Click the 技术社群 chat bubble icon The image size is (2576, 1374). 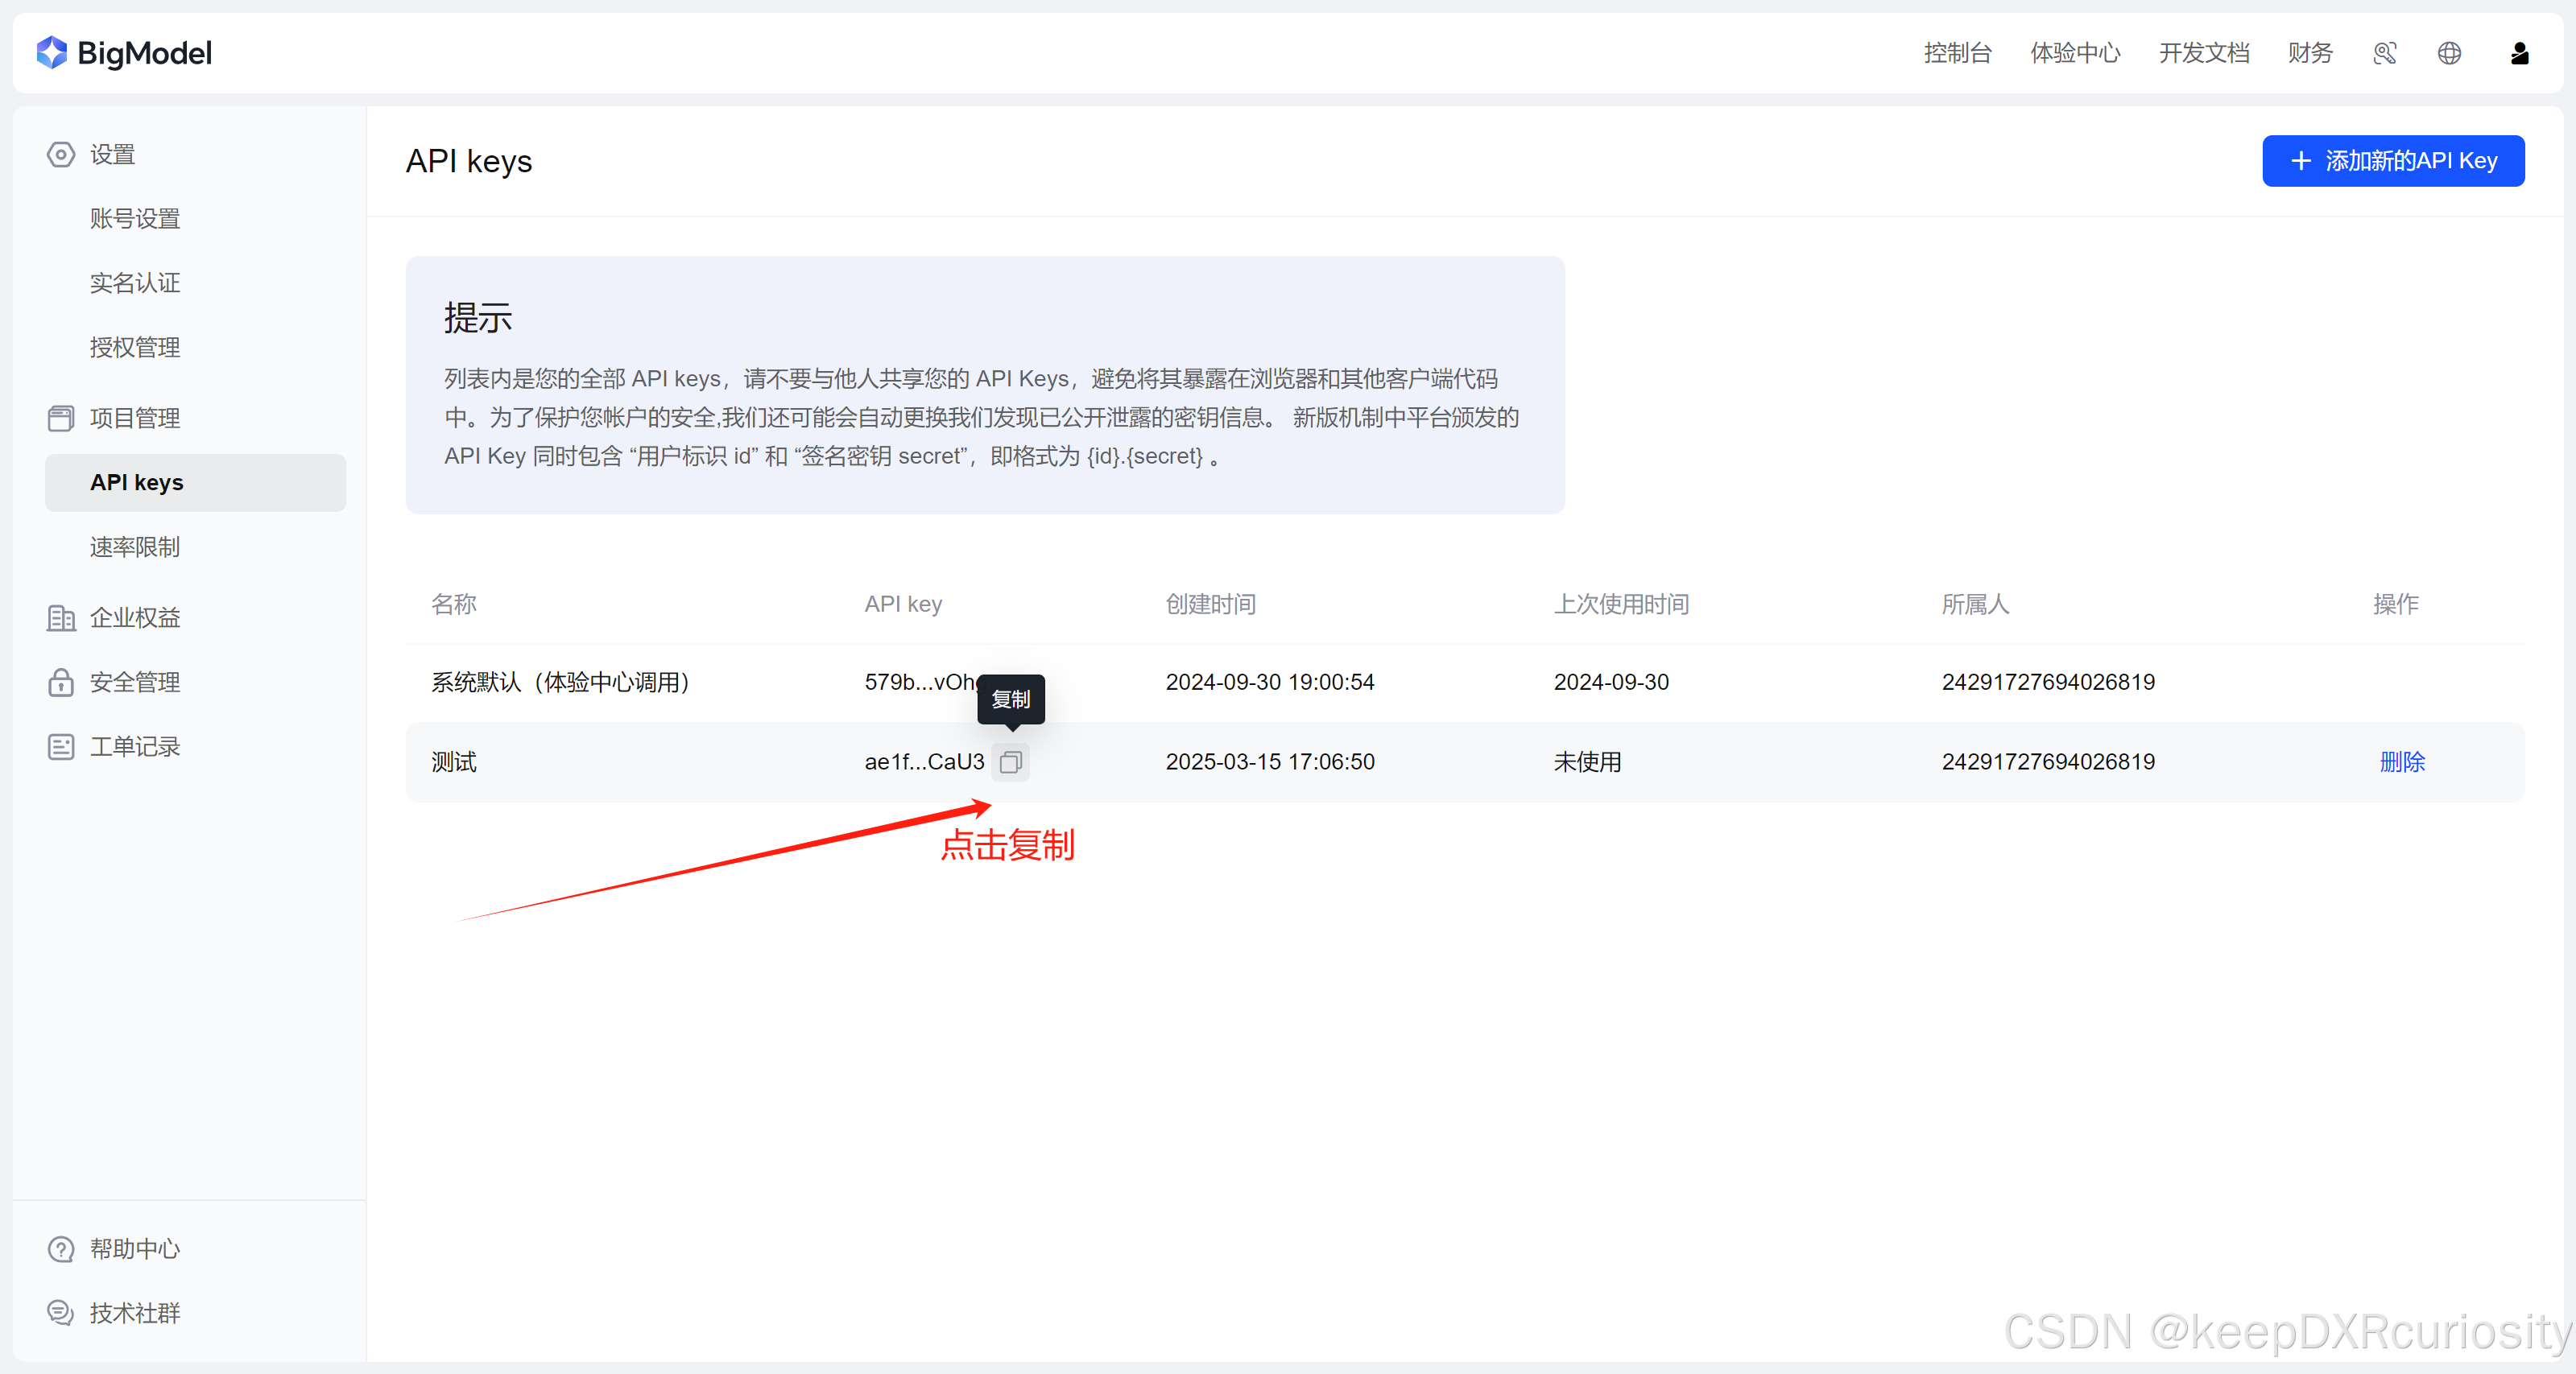coord(61,1313)
